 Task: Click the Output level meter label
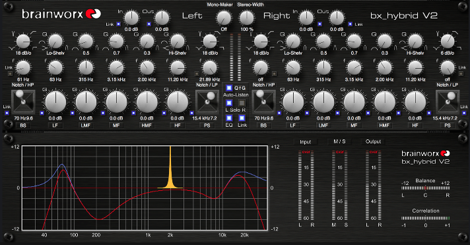click(x=373, y=141)
